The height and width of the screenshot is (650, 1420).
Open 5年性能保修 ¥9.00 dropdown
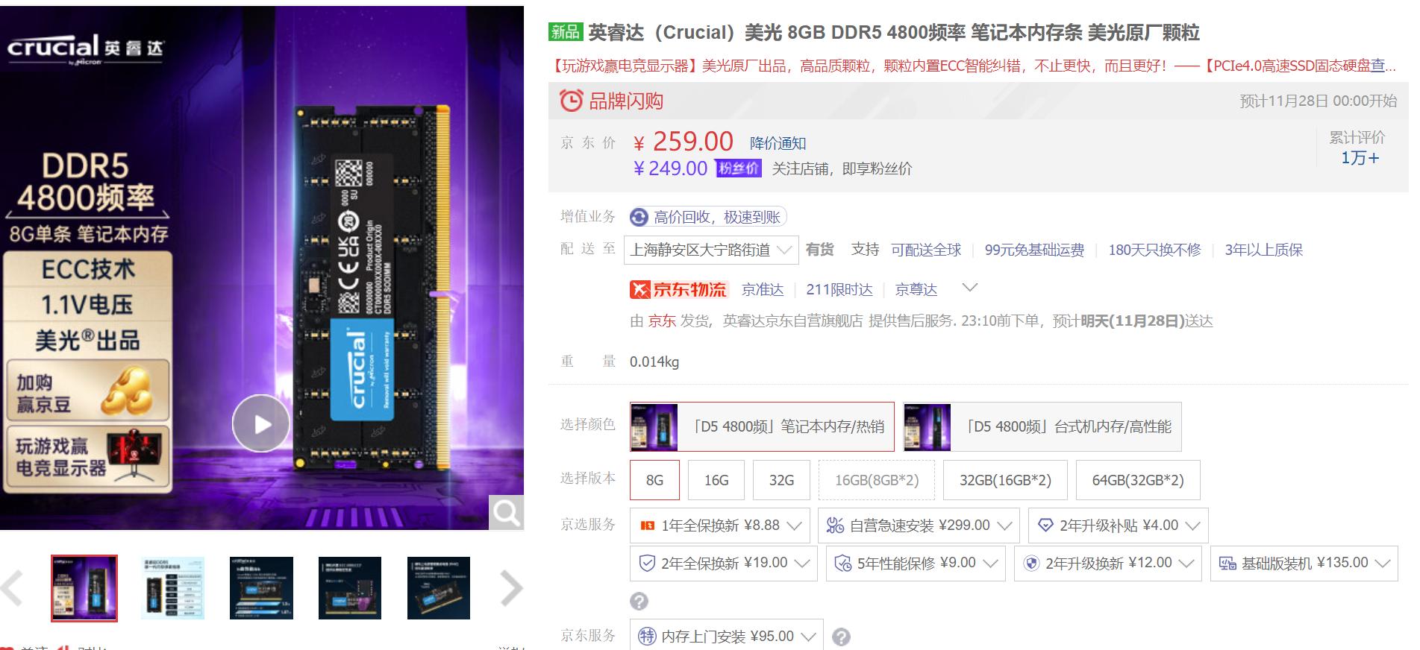[x=916, y=563]
